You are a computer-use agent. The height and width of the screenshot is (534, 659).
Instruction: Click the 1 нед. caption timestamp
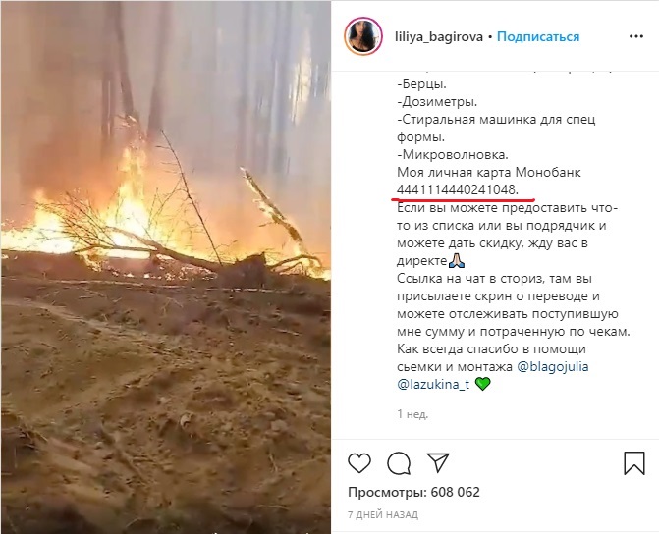coord(412,414)
